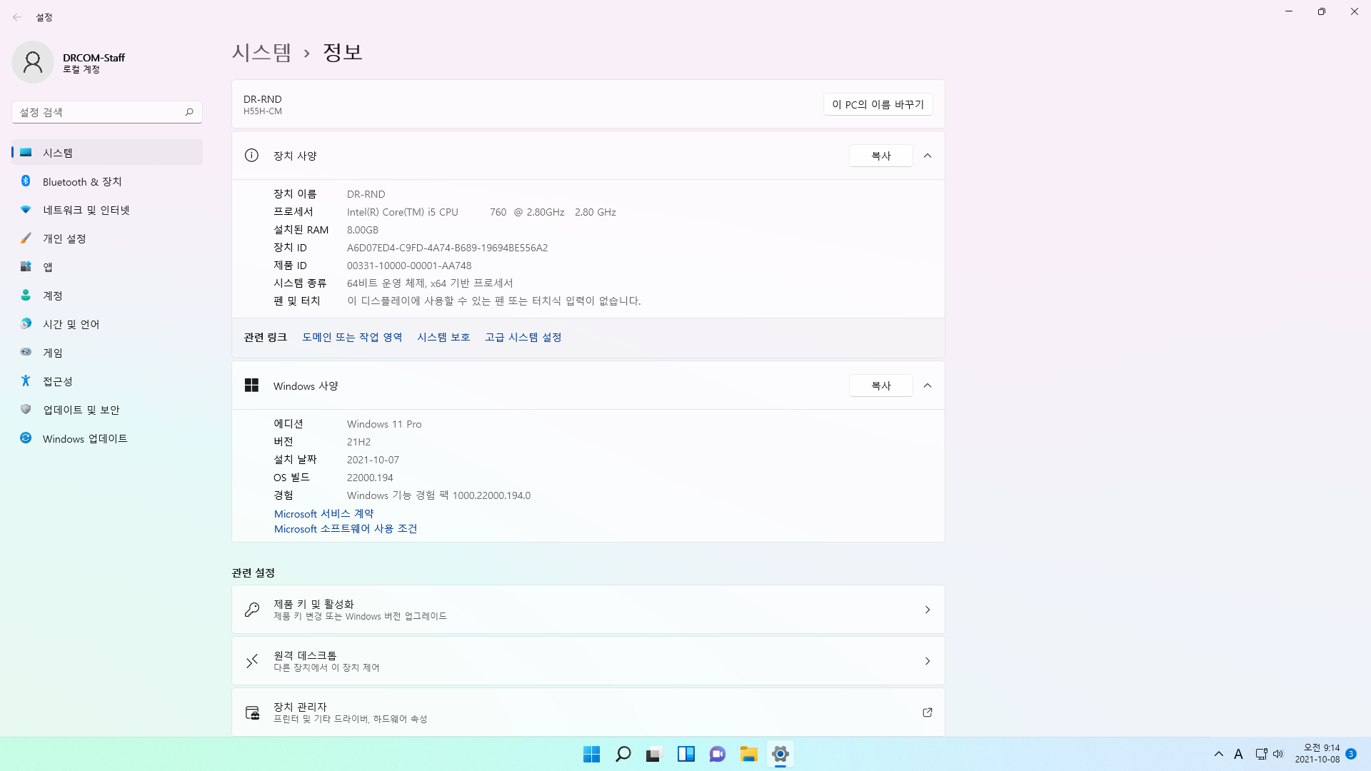Click the 시간 및 언어 globe icon

pos(26,323)
